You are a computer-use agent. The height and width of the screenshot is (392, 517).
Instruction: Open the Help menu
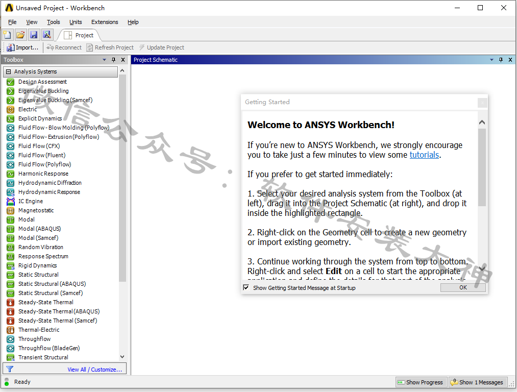point(133,22)
